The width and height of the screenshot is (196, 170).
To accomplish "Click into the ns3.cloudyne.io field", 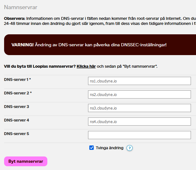I will [x=139, y=108].
